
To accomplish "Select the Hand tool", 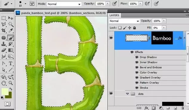I will [x=4, y=83].
